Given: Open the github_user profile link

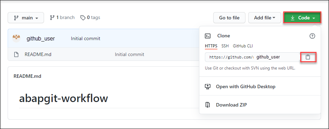Looking at the screenshot, I should (x=41, y=38).
